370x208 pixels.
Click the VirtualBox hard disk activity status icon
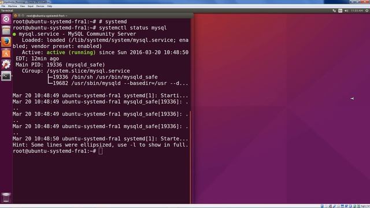click(x=322, y=206)
